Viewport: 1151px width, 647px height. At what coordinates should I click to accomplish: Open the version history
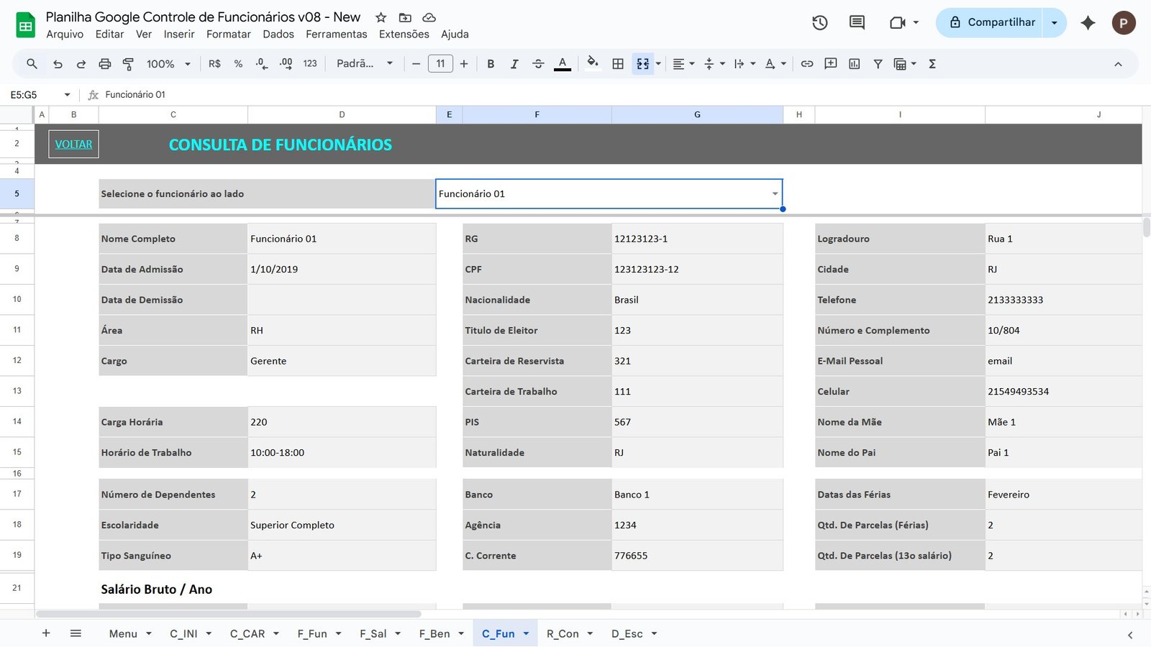point(819,22)
